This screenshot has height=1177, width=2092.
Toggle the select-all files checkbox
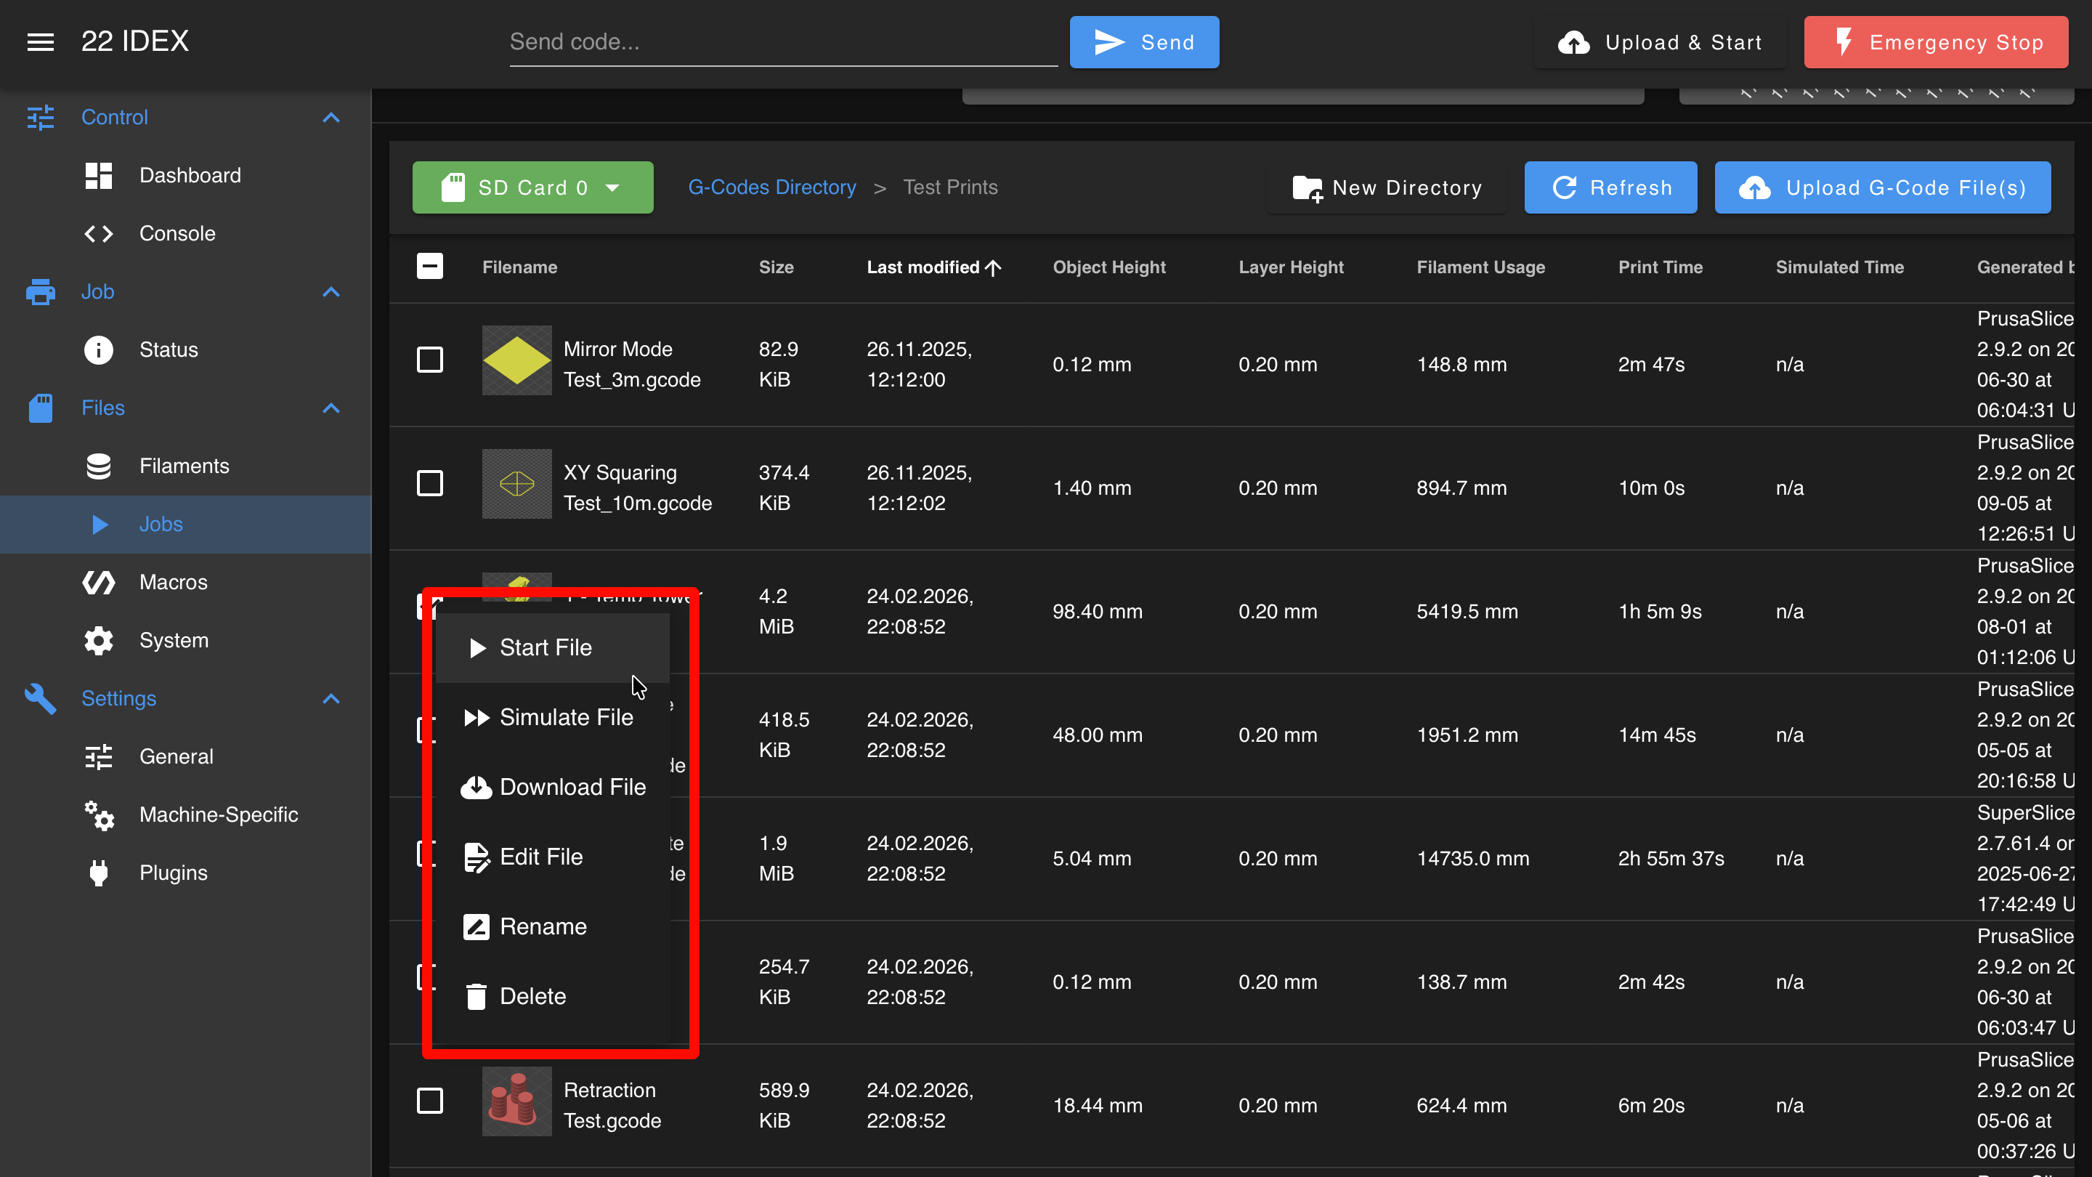coord(429,267)
